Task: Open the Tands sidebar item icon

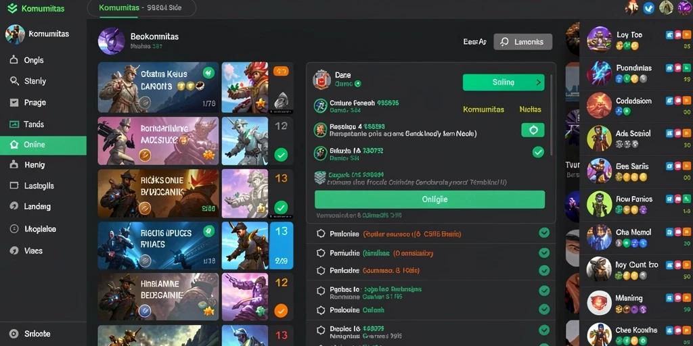Action: 14,124
